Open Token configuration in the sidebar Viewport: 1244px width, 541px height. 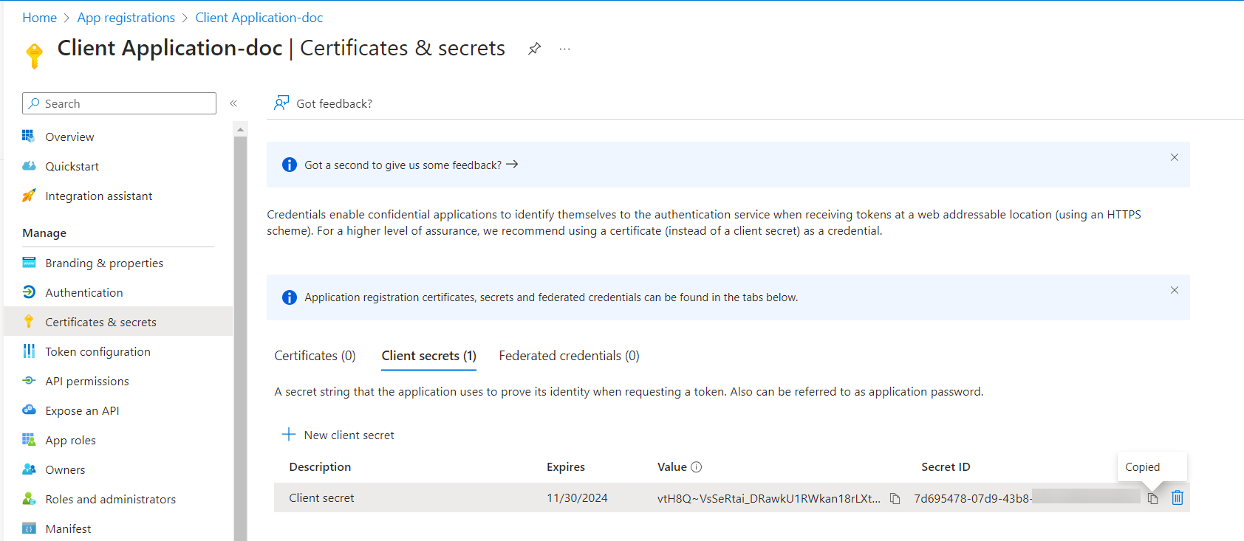coord(98,351)
